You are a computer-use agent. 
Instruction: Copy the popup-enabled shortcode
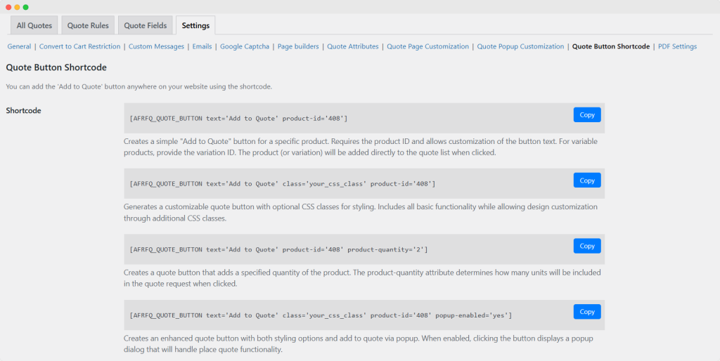586,311
